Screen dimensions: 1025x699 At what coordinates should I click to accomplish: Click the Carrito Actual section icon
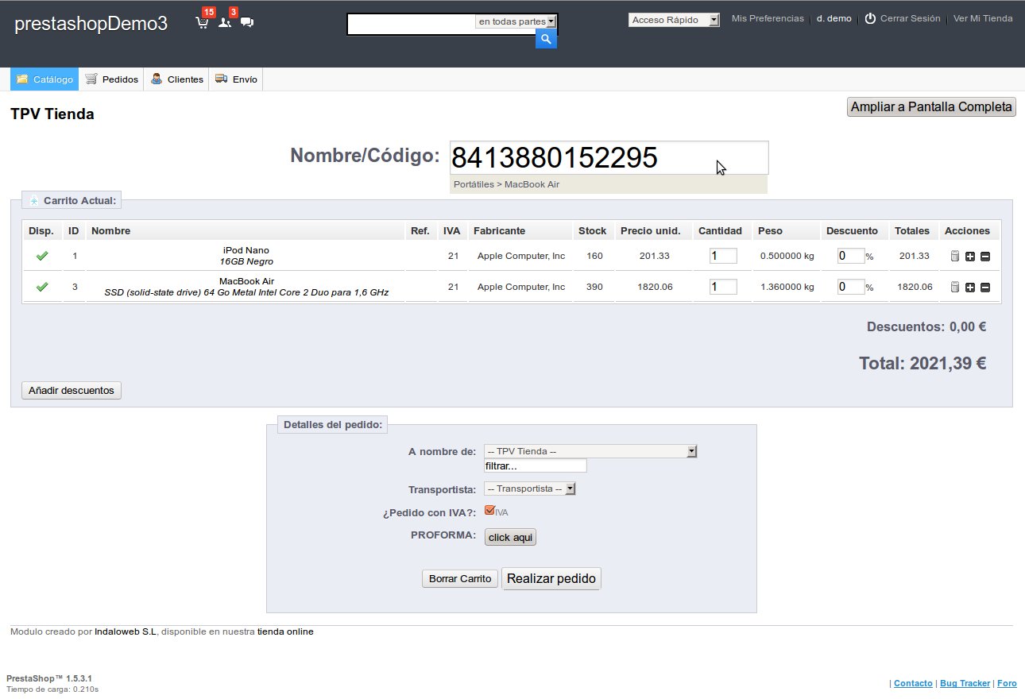pyautogui.click(x=34, y=200)
